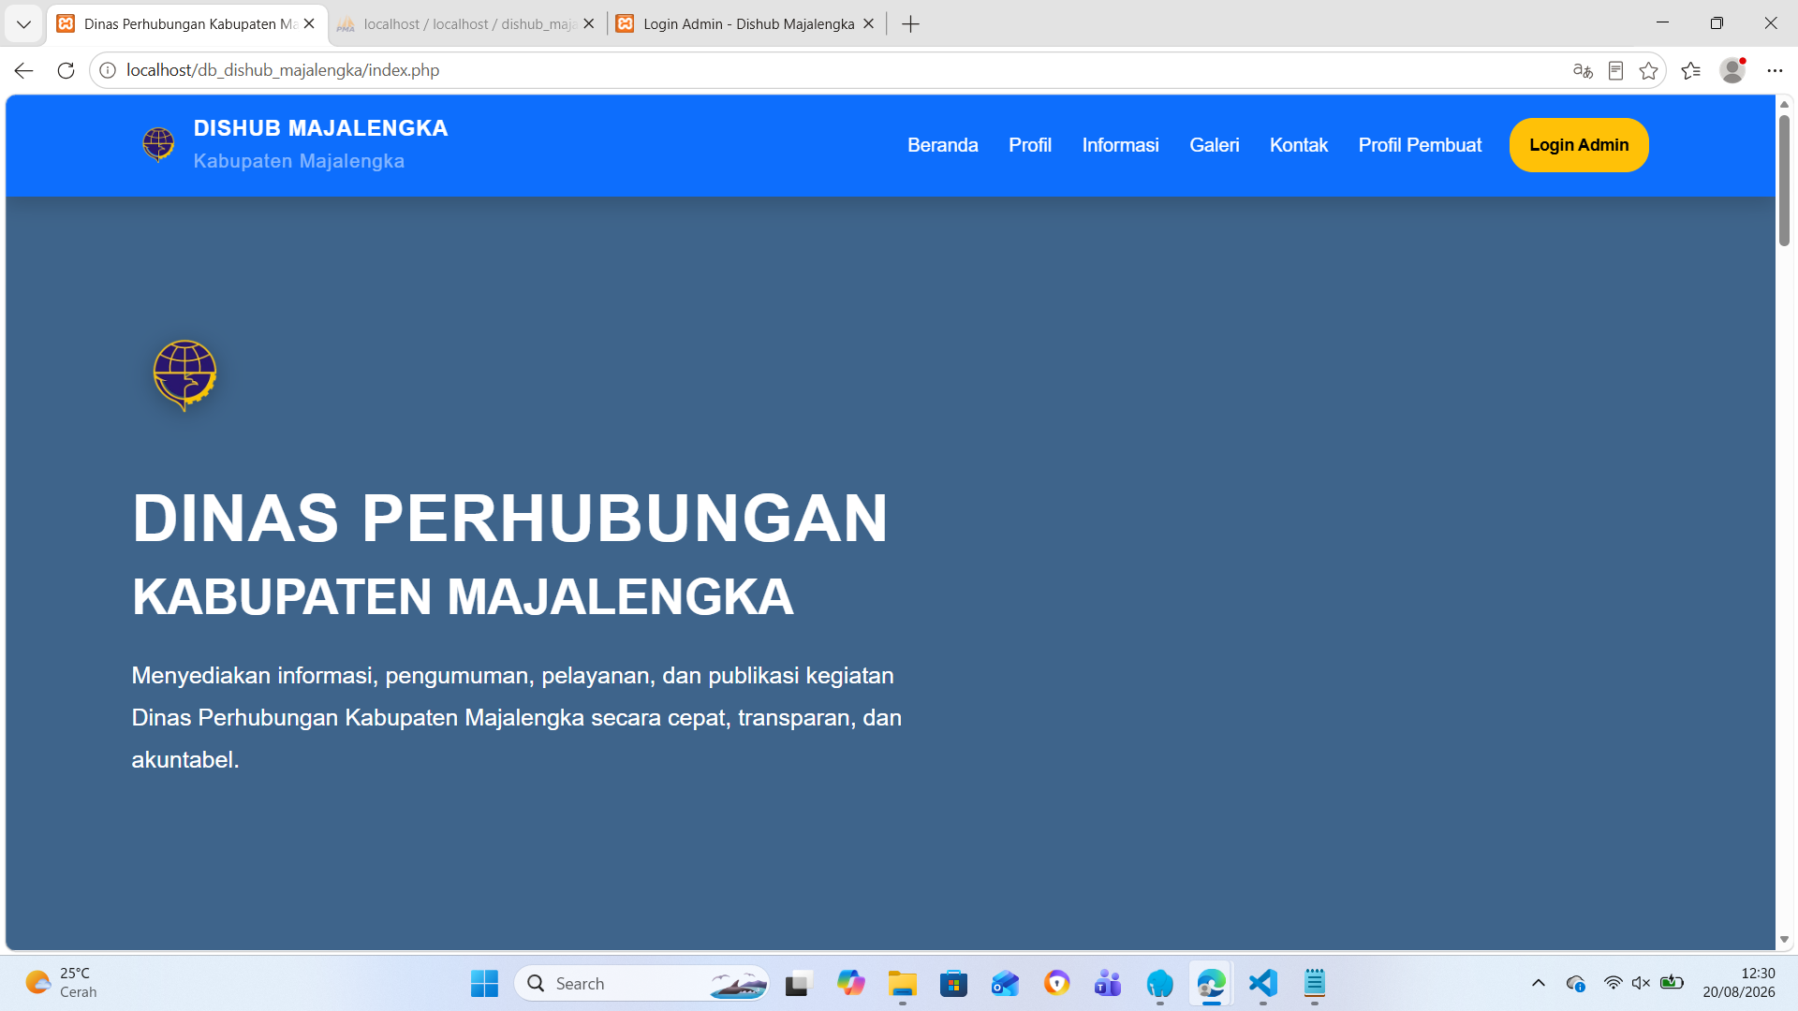
Task: Open the tab actions dropdown
Action: [x=23, y=24]
